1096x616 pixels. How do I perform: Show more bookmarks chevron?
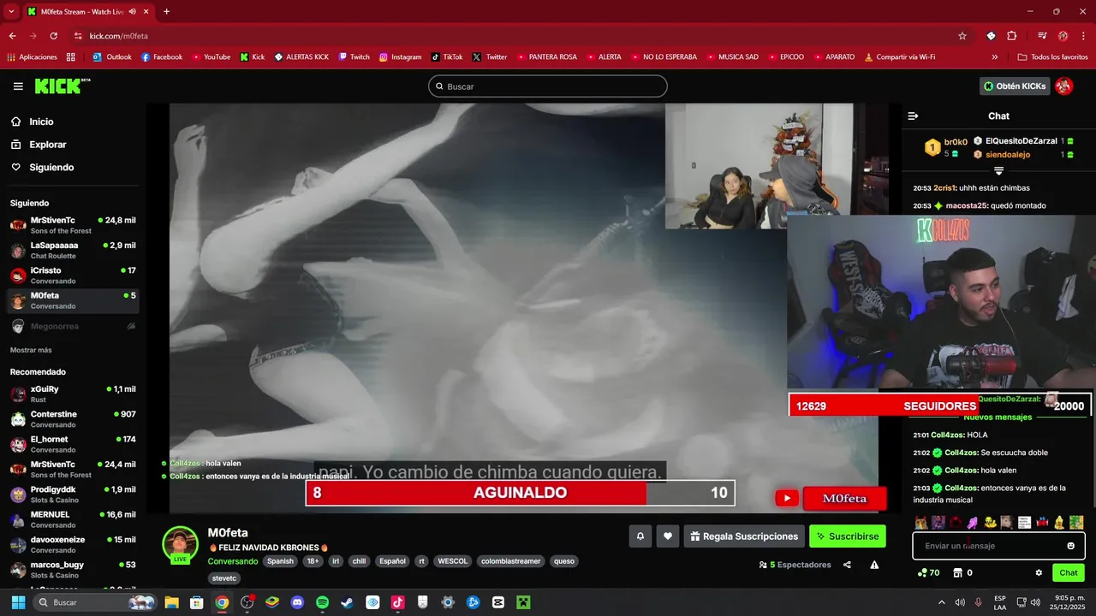(994, 57)
